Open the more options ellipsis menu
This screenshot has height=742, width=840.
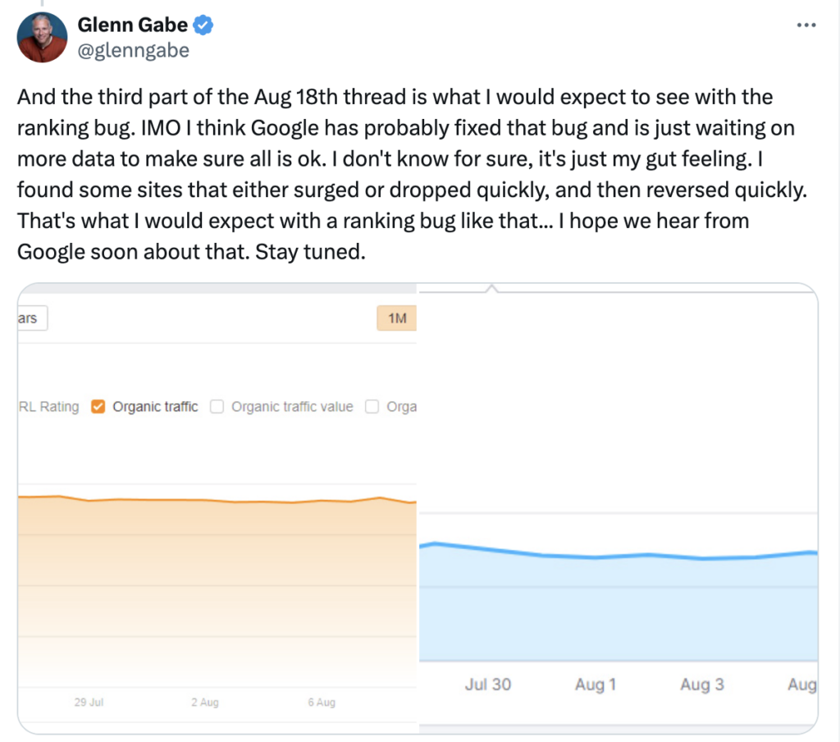pyautogui.click(x=807, y=25)
